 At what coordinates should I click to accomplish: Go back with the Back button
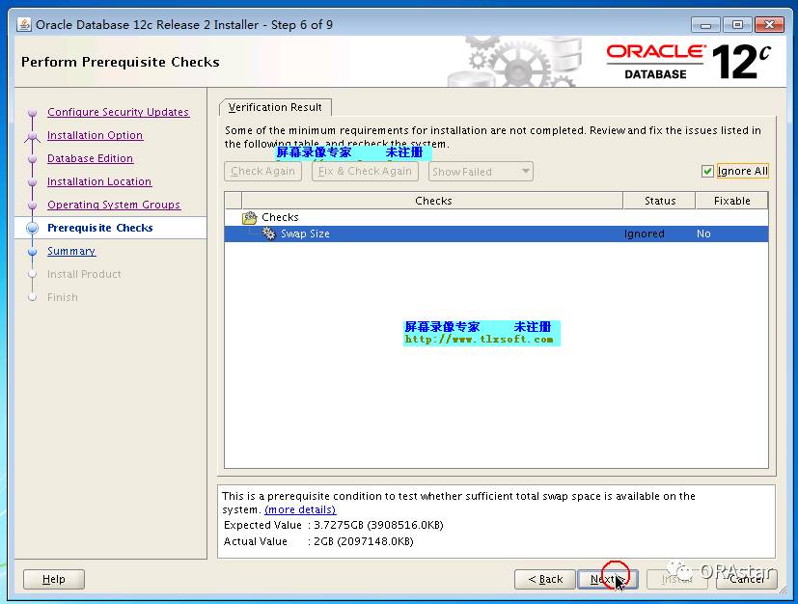pos(545,579)
